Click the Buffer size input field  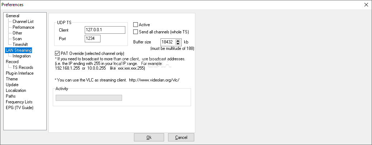(168, 42)
